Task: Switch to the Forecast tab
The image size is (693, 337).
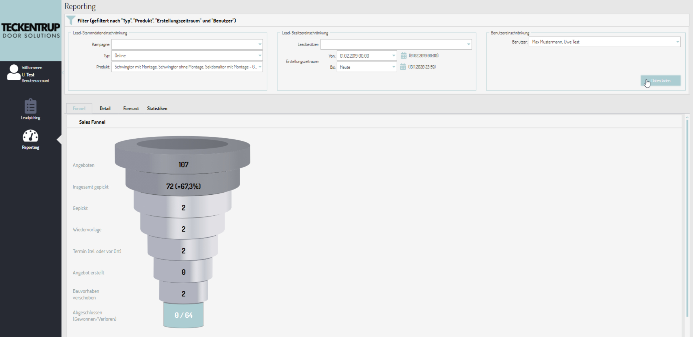Action: click(x=131, y=108)
